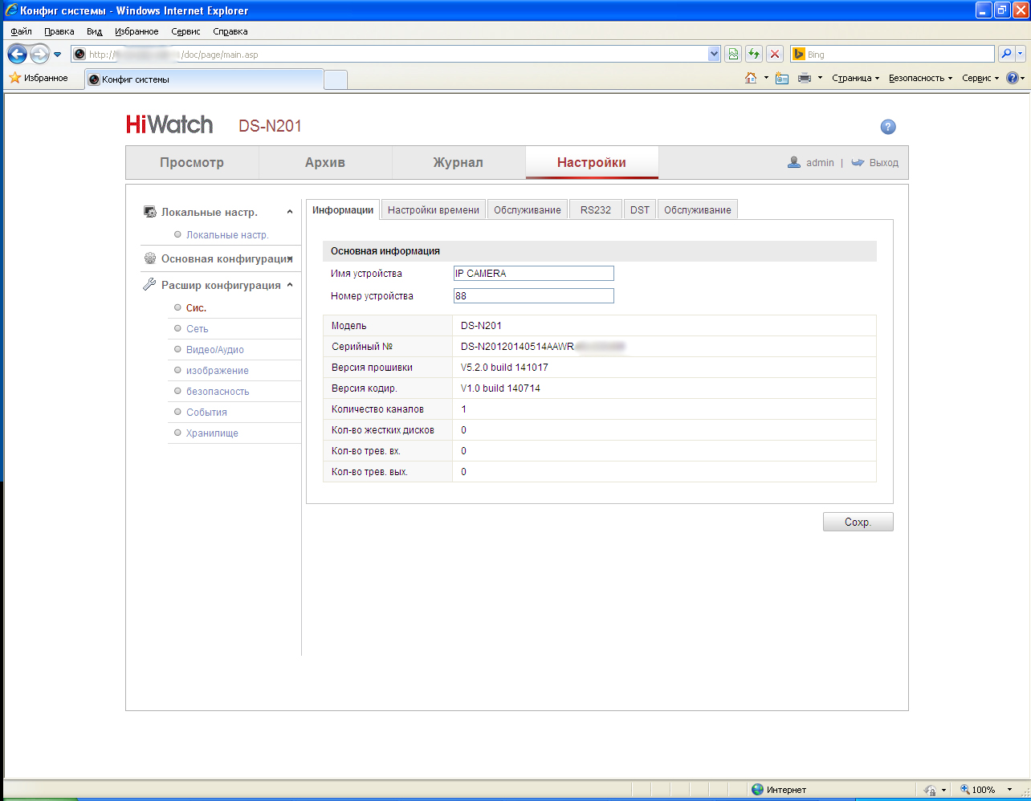Open the Справка menu
Viewport: 1031px width, 801px height.
[230, 31]
